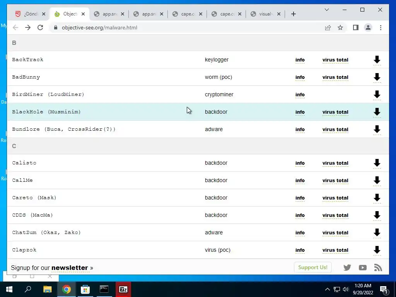This screenshot has height=297, width=396.
Task: Open the Twitter icon in footer
Action: coord(347,268)
